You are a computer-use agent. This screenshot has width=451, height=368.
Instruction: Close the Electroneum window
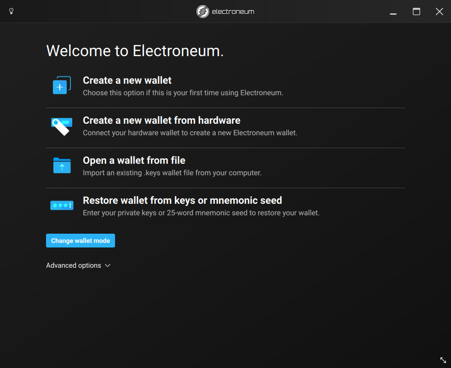click(x=439, y=11)
